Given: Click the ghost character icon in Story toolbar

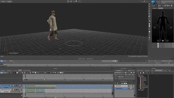Looking at the screenshot, I should tap(51, 73).
